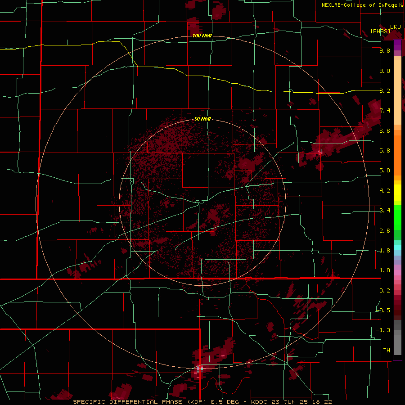Click the -0.5 value on color scale
The image size is (405, 405).
[383, 310]
